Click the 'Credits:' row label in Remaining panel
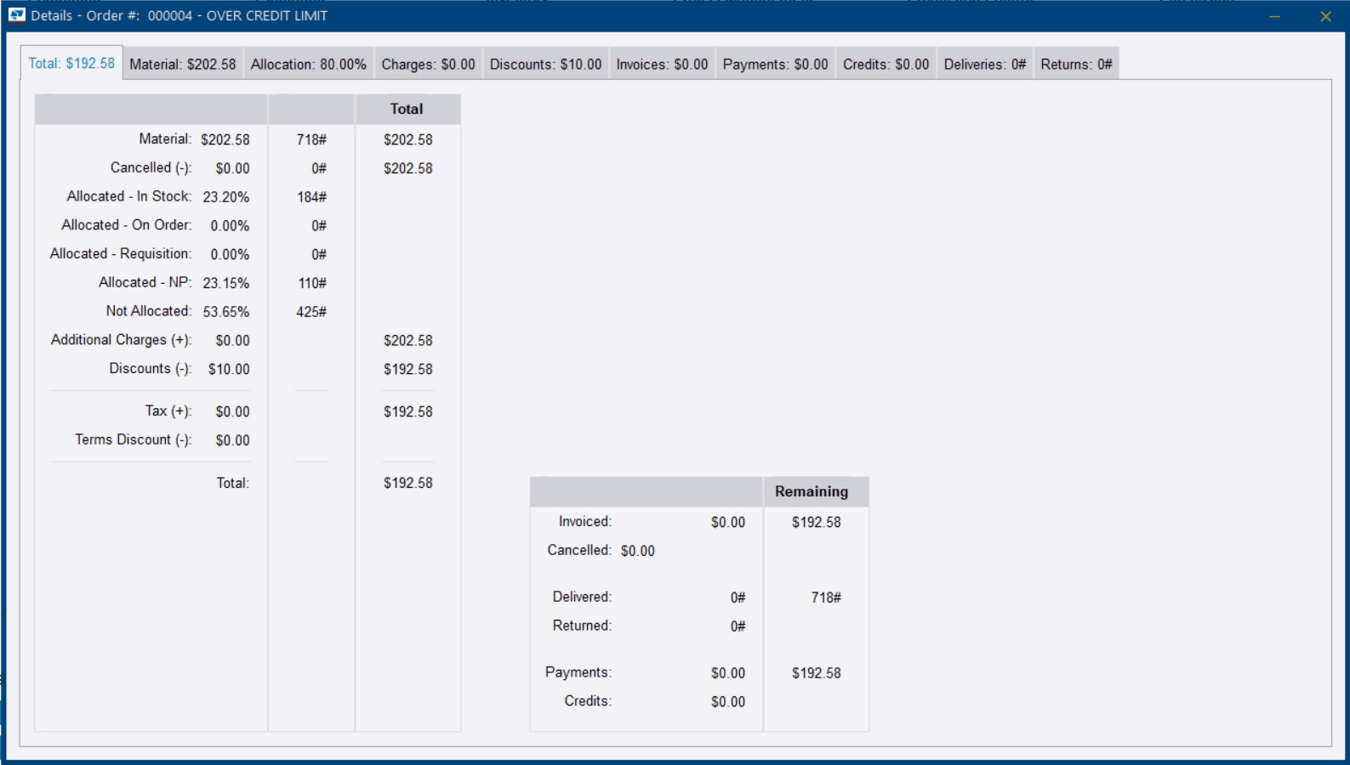This screenshot has width=1350, height=765. click(588, 701)
